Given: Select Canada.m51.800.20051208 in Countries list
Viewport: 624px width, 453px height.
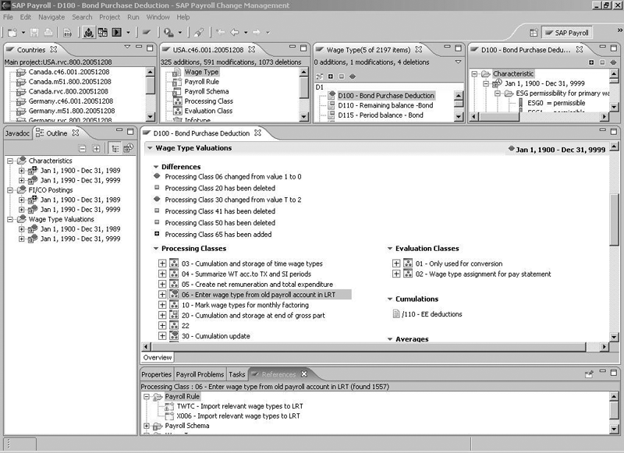Looking at the screenshot, I should (69, 82).
